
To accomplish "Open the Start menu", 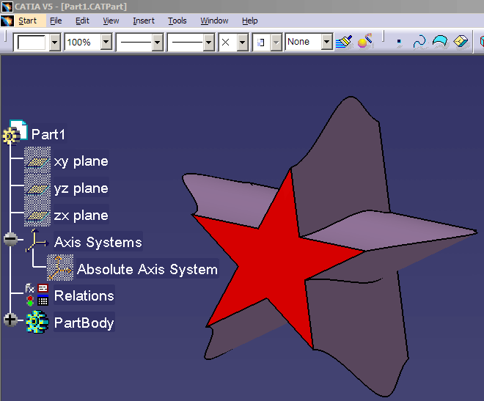I will pos(27,21).
